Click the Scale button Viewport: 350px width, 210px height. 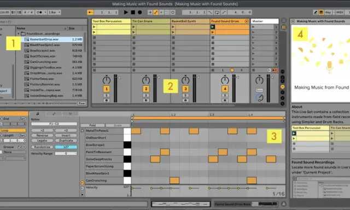click(118, 125)
